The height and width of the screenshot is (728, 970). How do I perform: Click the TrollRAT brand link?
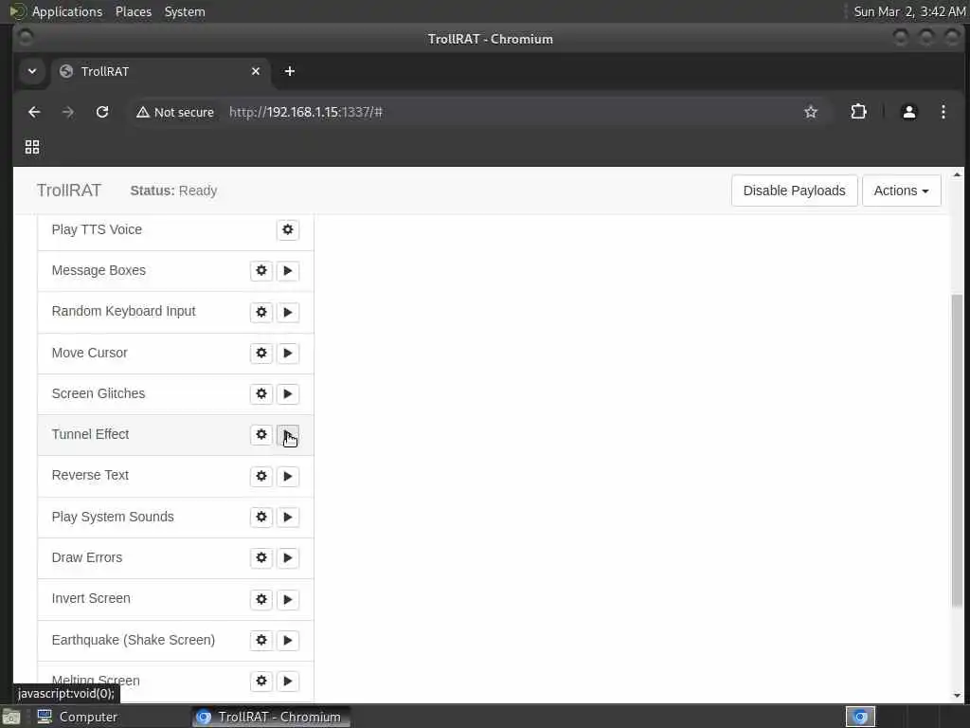(x=68, y=190)
